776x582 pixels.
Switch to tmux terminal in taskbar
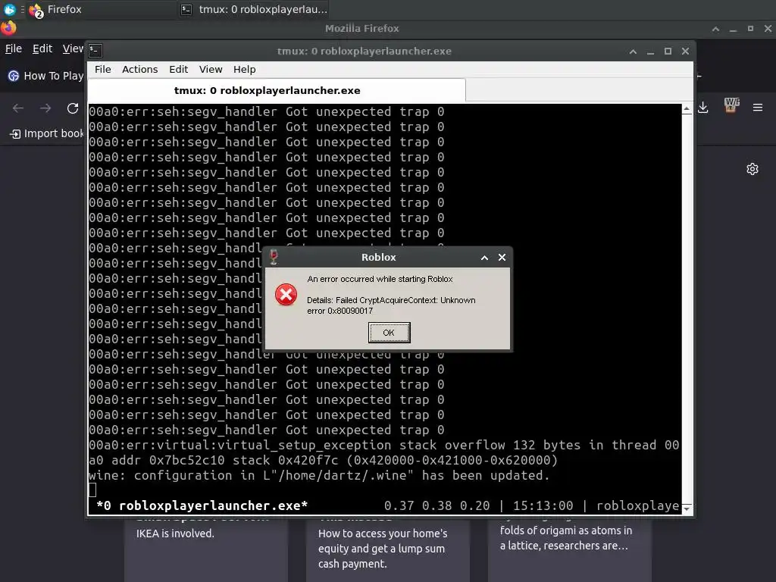click(254, 9)
